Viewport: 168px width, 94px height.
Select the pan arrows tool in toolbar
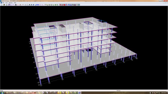[25, 5]
